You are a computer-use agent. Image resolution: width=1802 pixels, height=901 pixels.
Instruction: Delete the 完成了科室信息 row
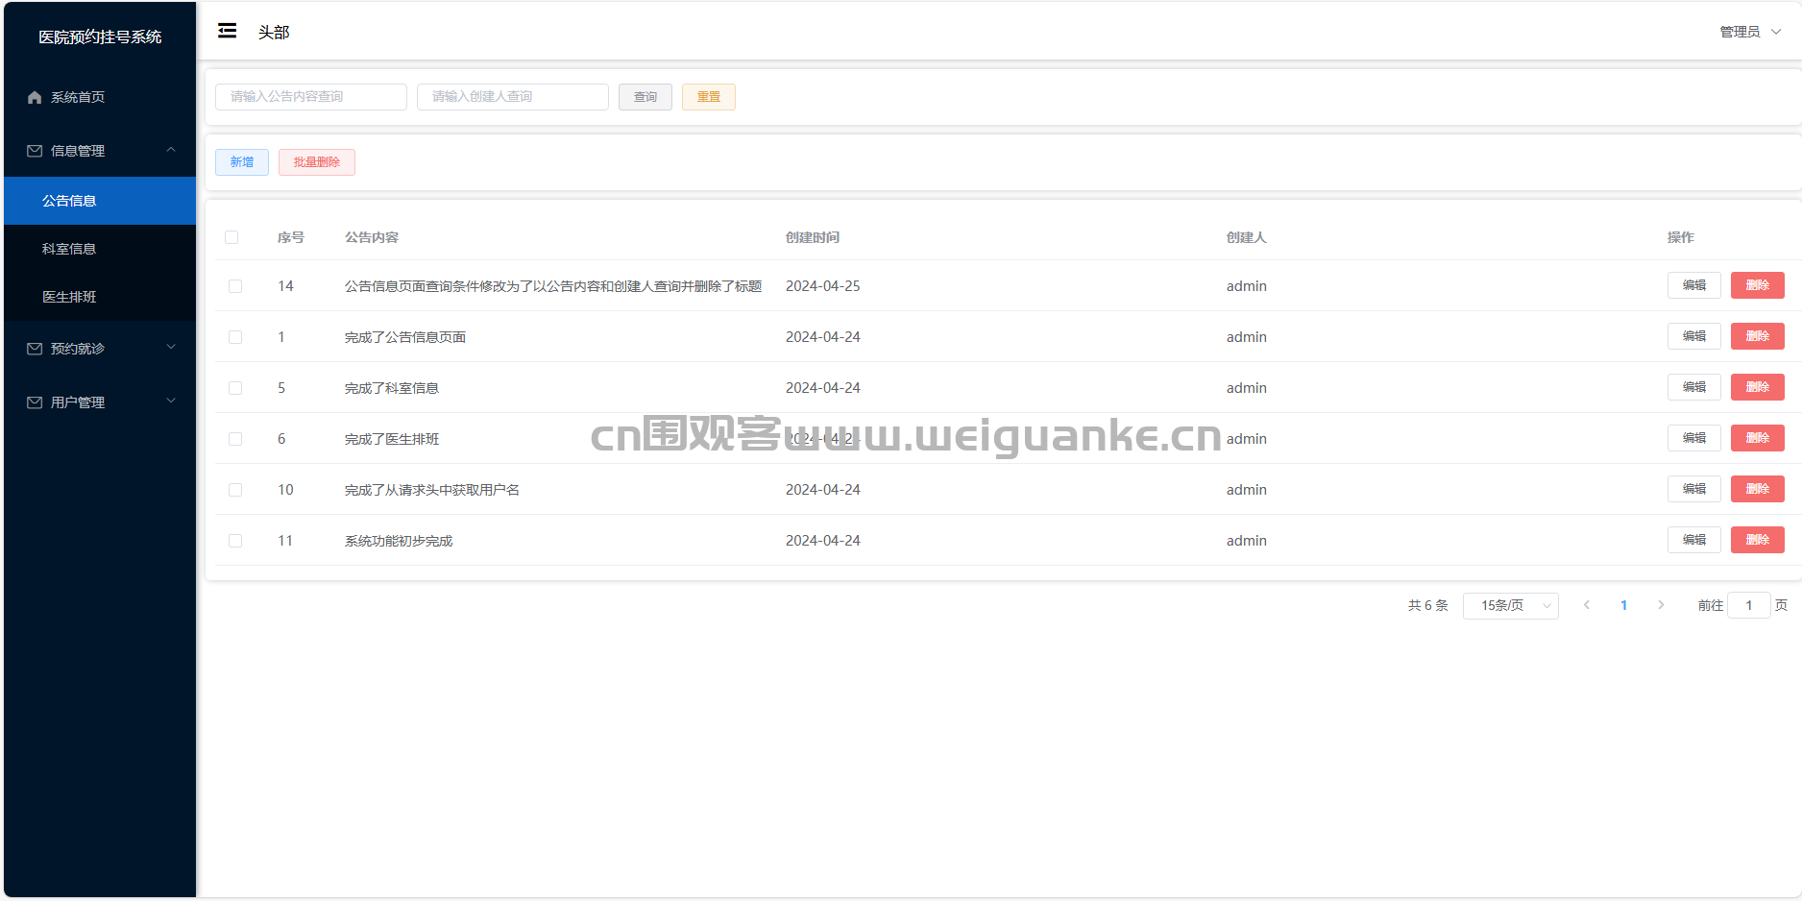click(1758, 387)
